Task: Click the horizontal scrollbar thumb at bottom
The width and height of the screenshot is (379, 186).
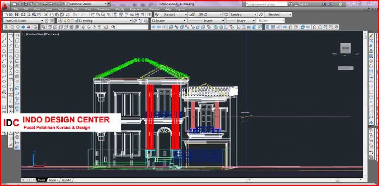Action: click(x=338, y=180)
